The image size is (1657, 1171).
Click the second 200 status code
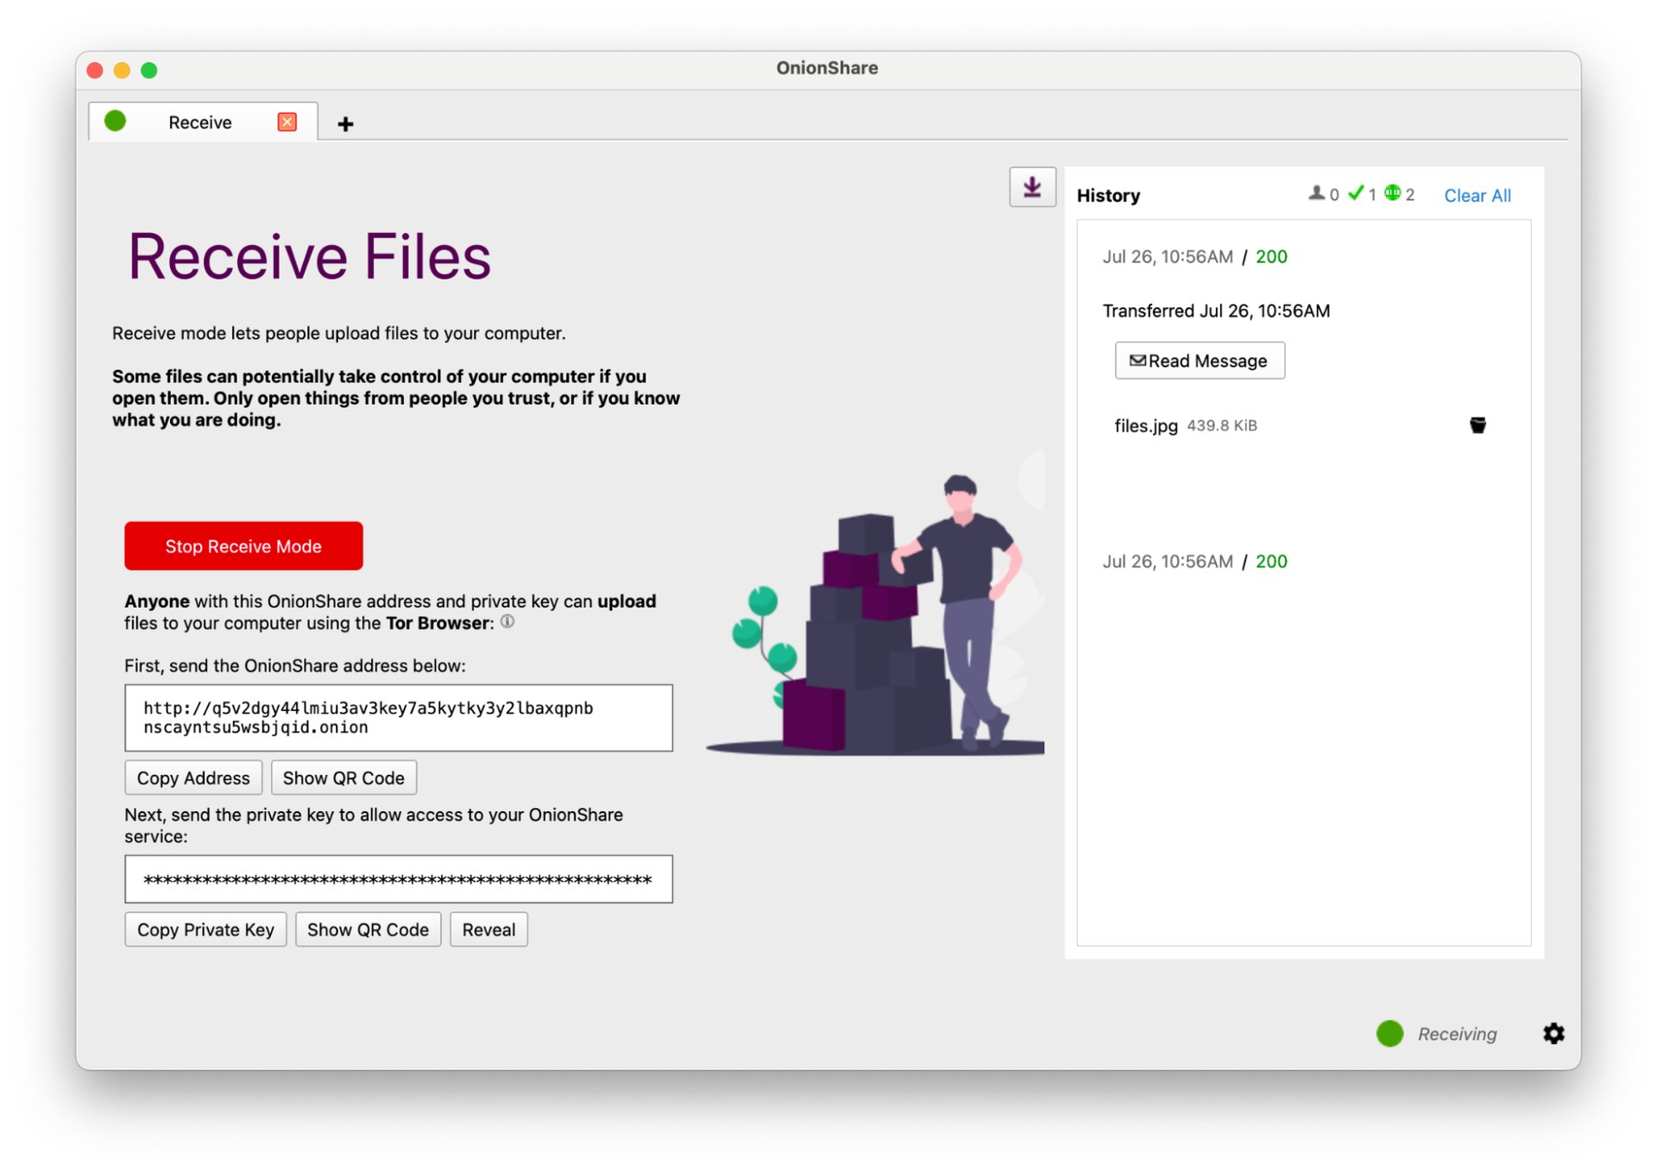pos(1271,561)
